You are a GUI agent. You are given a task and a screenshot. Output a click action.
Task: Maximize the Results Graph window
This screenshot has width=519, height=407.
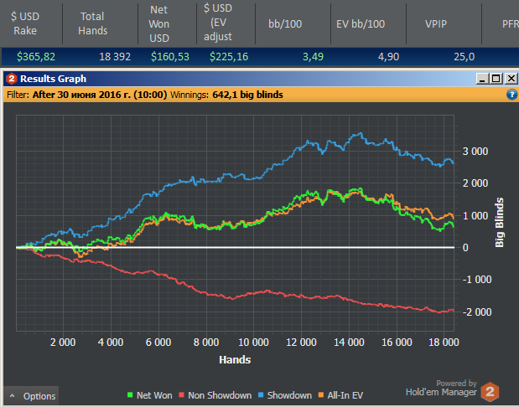pyautogui.click(x=496, y=79)
